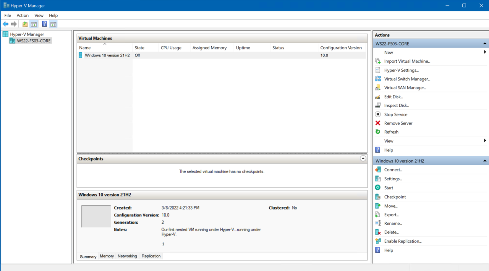Click the created date 3/8/2022 4:21:33 PM
Viewport: 489px width, 271px height.
180,208
